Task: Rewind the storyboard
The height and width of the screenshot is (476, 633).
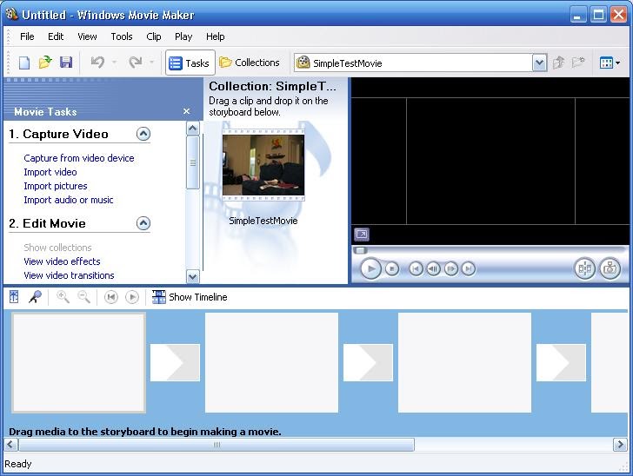Action: coord(111,297)
